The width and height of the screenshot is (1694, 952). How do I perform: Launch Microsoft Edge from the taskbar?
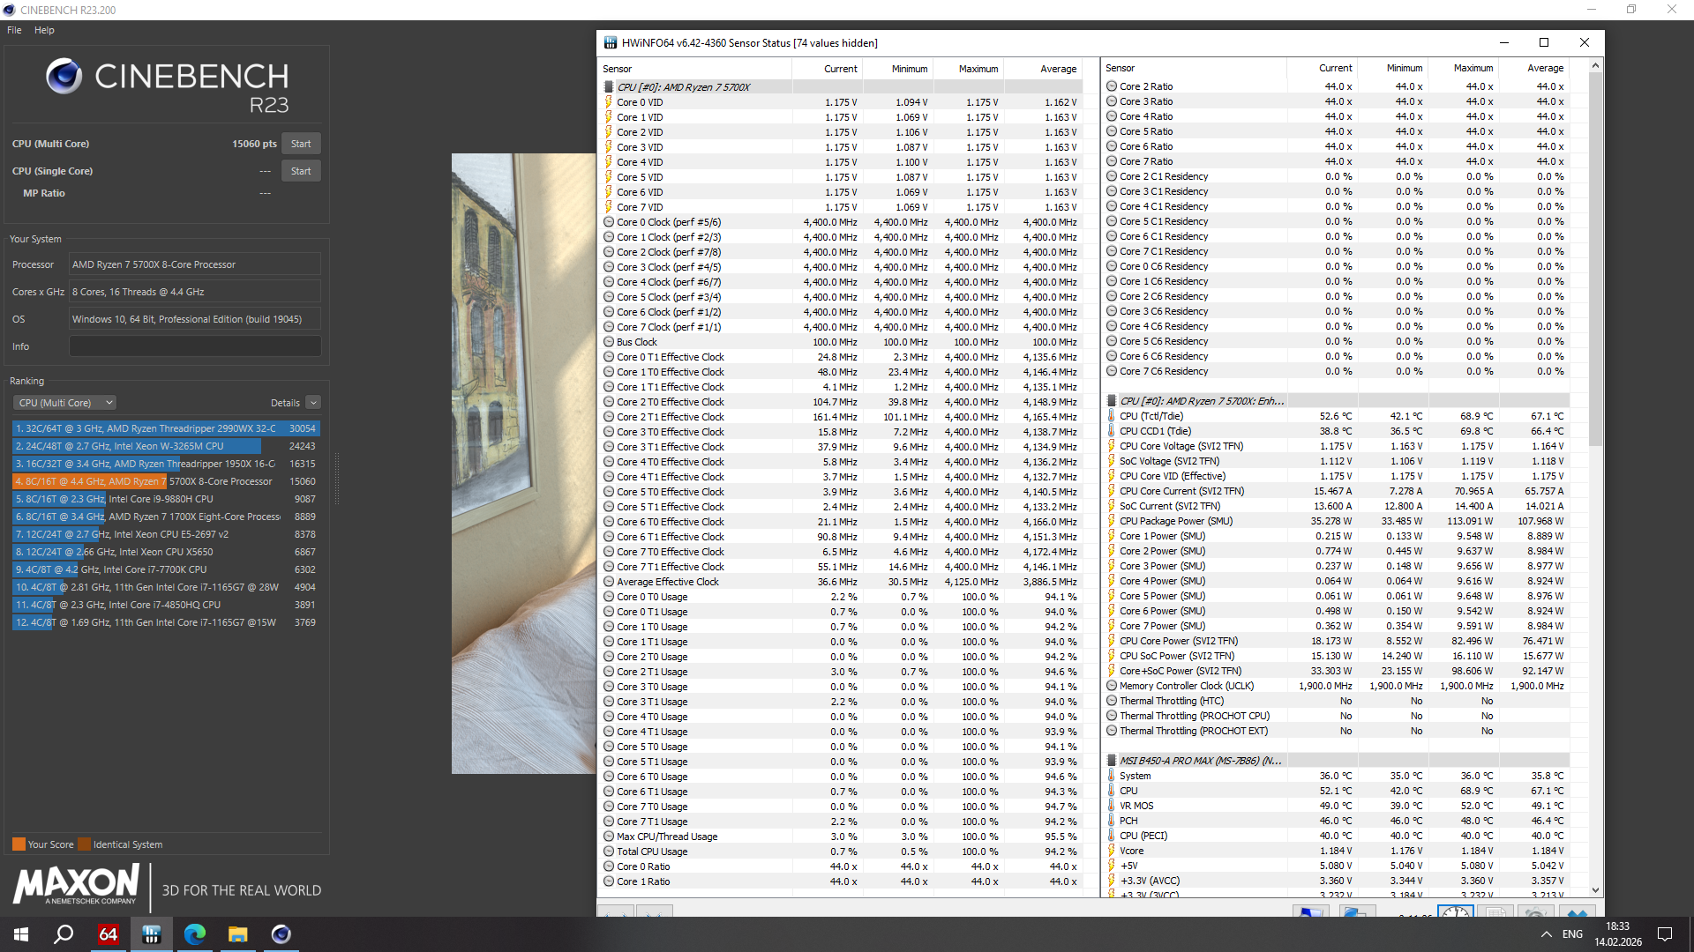point(194,934)
